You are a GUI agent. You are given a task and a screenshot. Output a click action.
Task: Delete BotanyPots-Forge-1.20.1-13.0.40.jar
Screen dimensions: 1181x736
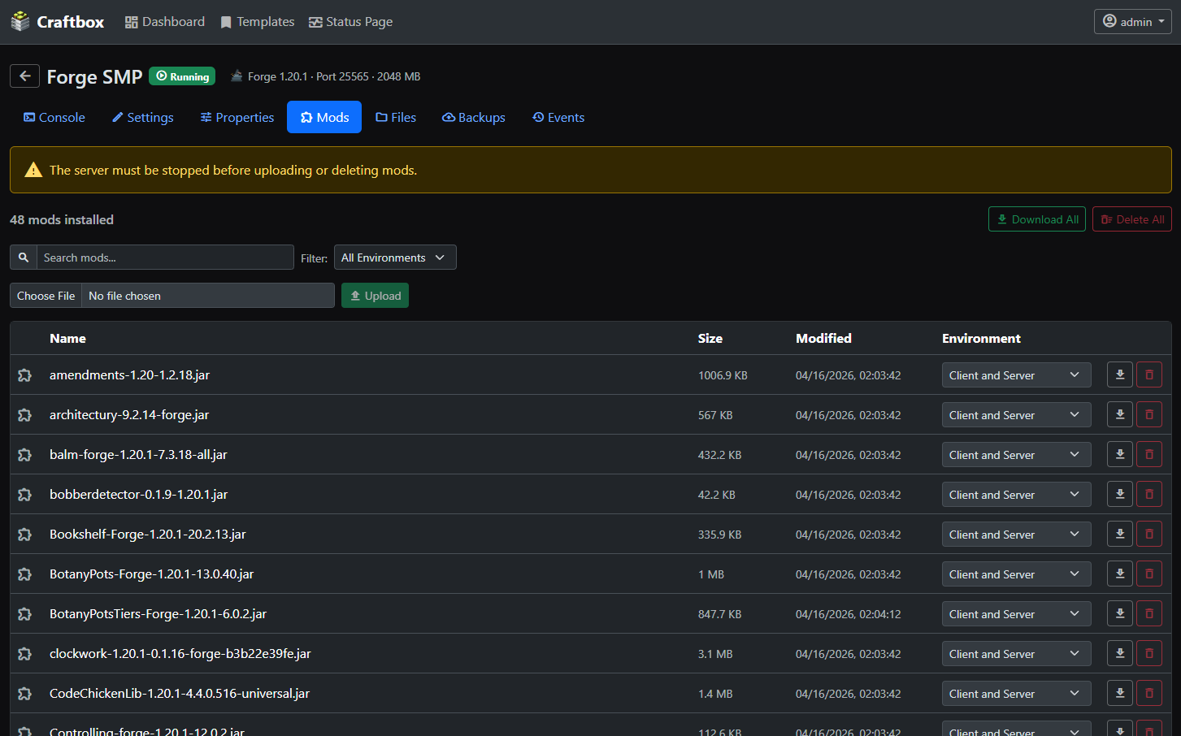[x=1149, y=574]
